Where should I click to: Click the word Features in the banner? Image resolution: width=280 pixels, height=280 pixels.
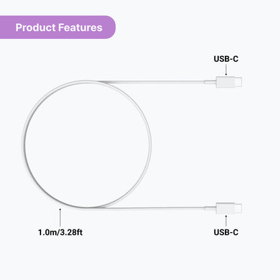[80, 28]
